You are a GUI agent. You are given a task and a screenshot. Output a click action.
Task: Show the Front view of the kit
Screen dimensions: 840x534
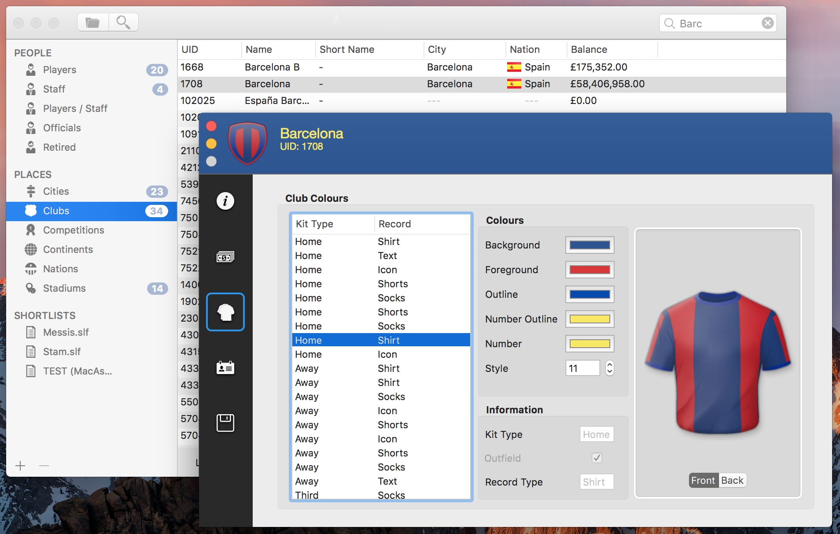[704, 480]
